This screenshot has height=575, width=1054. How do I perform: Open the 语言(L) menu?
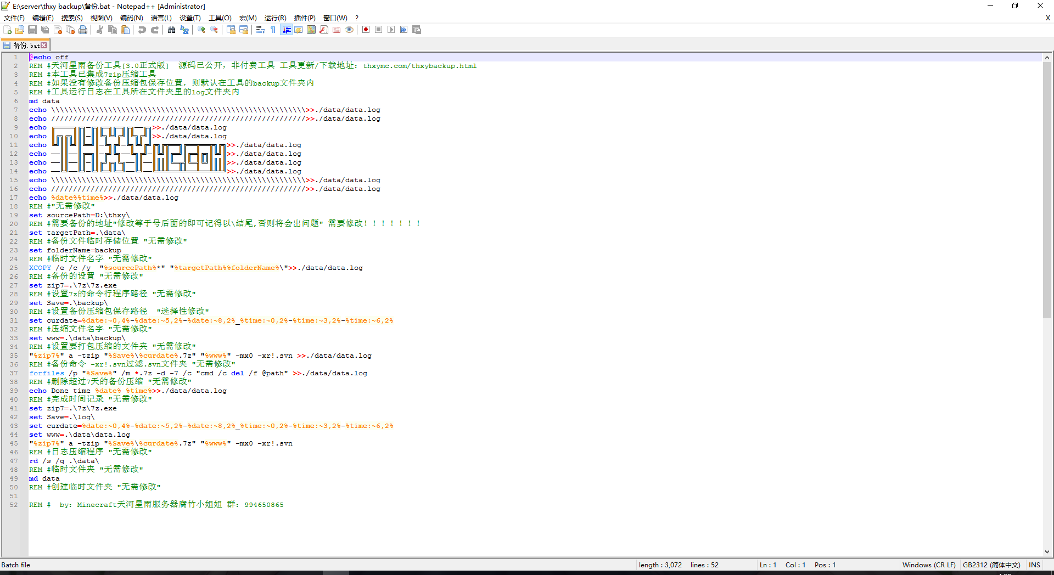coord(161,18)
